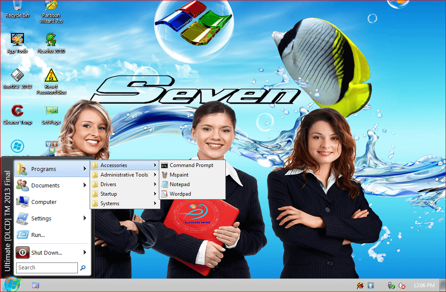Open the Startup programs folder
Screen dimensions: 446x292
coord(125,194)
